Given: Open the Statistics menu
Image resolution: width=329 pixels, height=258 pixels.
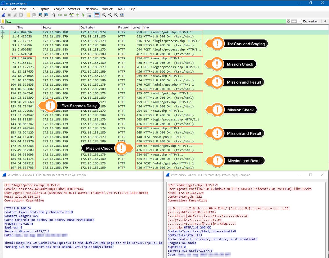Looking at the screenshot, I should tap(74, 9).
